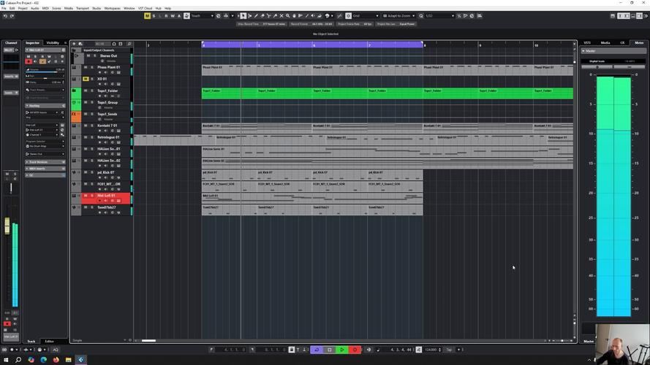Open the Media tab in right zone
Image resolution: width=650 pixels, height=365 pixels.
[x=605, y=43]
